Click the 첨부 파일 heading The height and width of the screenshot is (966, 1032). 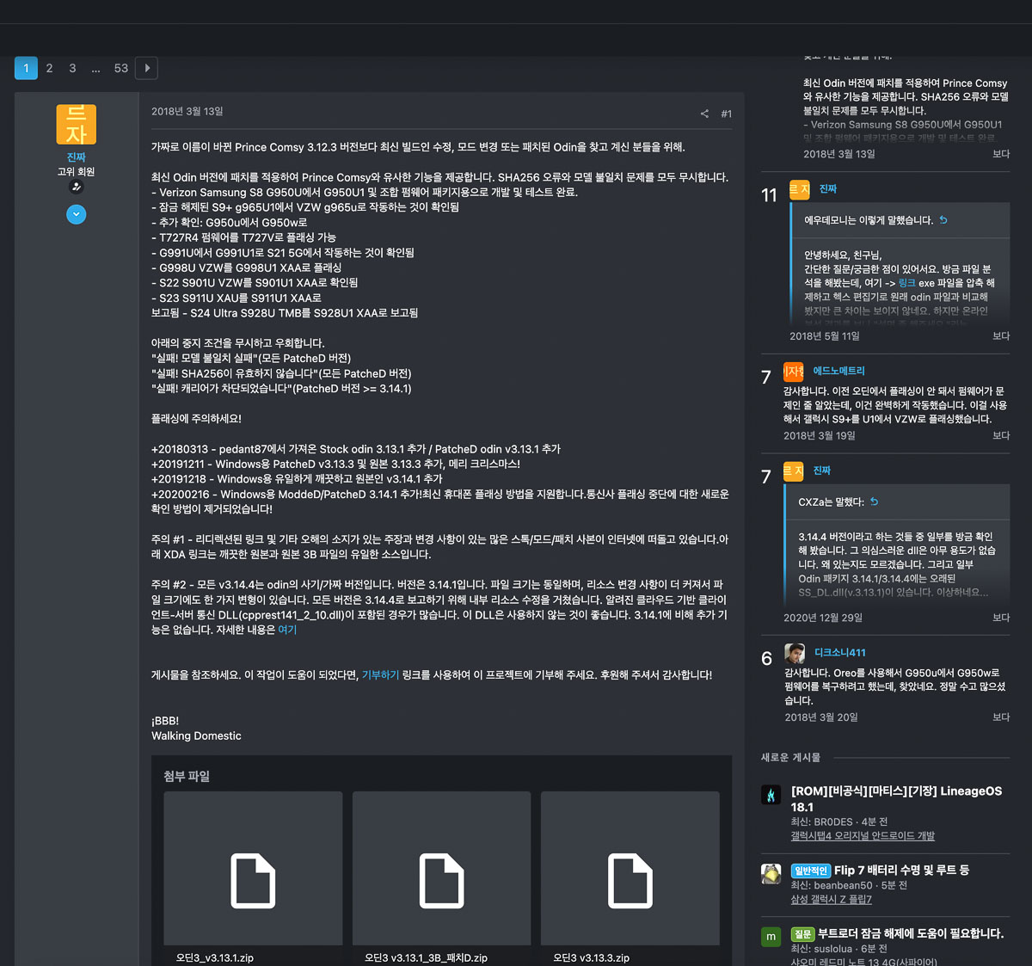(x=187, y=776)
